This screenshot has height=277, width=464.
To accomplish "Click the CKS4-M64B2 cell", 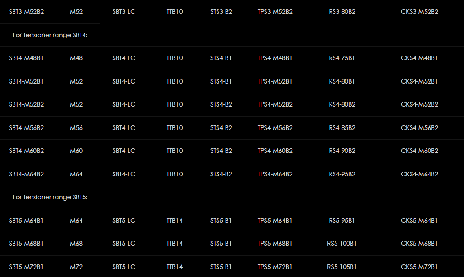I will pos(420,174).
